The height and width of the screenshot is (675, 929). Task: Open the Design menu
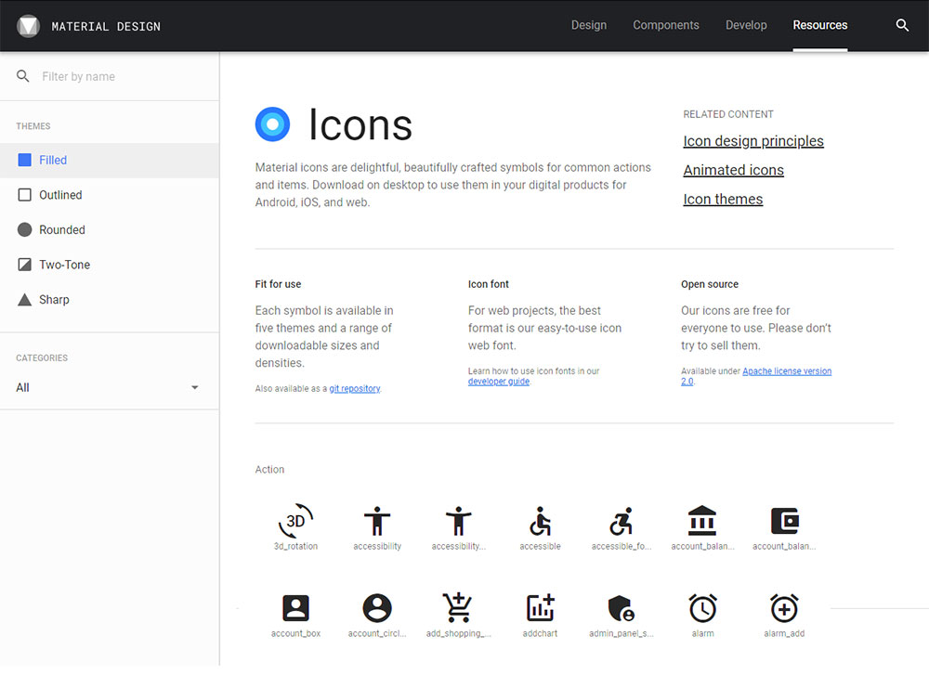[x=588, y=25]
